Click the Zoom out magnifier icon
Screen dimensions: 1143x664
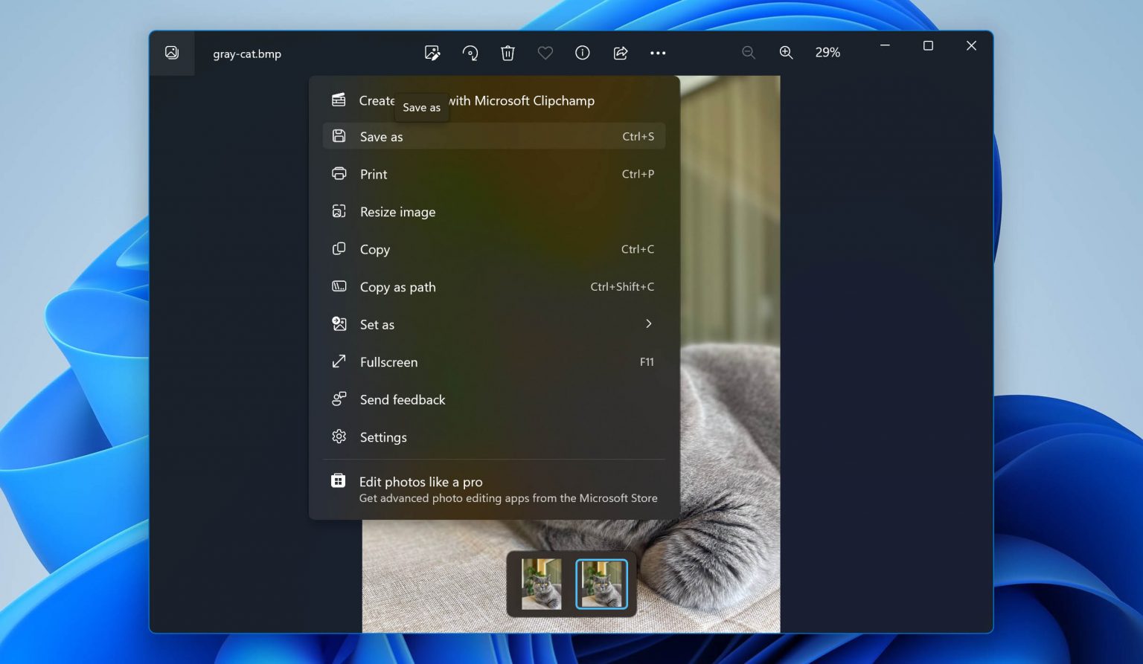coord(749,53)
